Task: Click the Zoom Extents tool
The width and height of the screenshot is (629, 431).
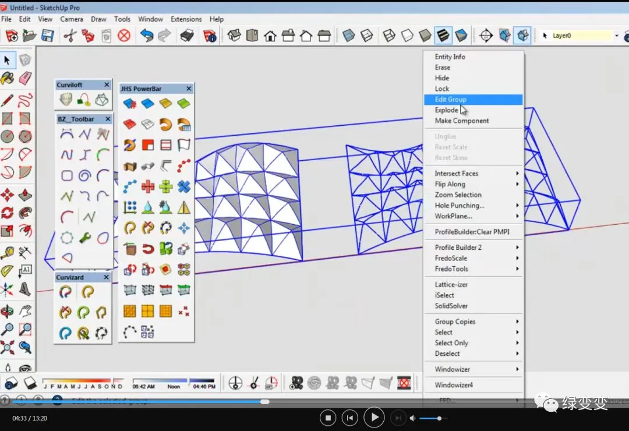Action: tap(7, 347)
